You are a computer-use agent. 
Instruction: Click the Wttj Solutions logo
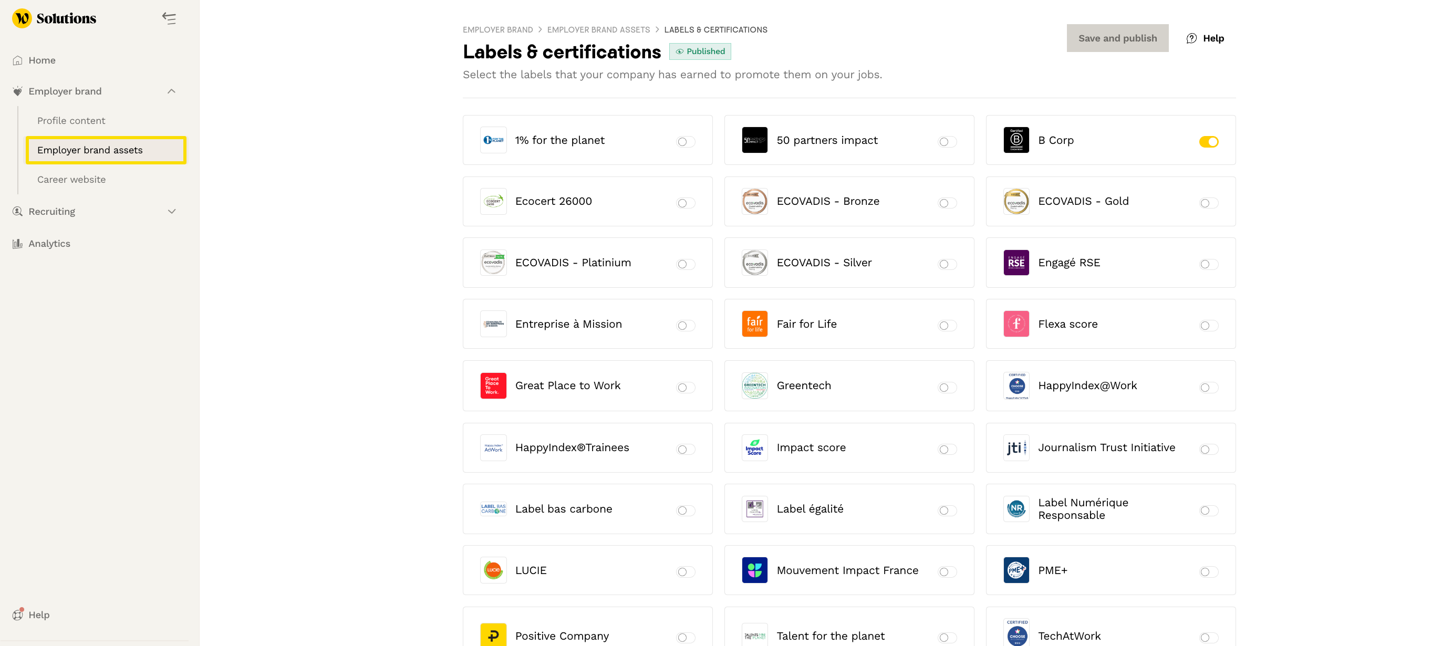(54, 18)
